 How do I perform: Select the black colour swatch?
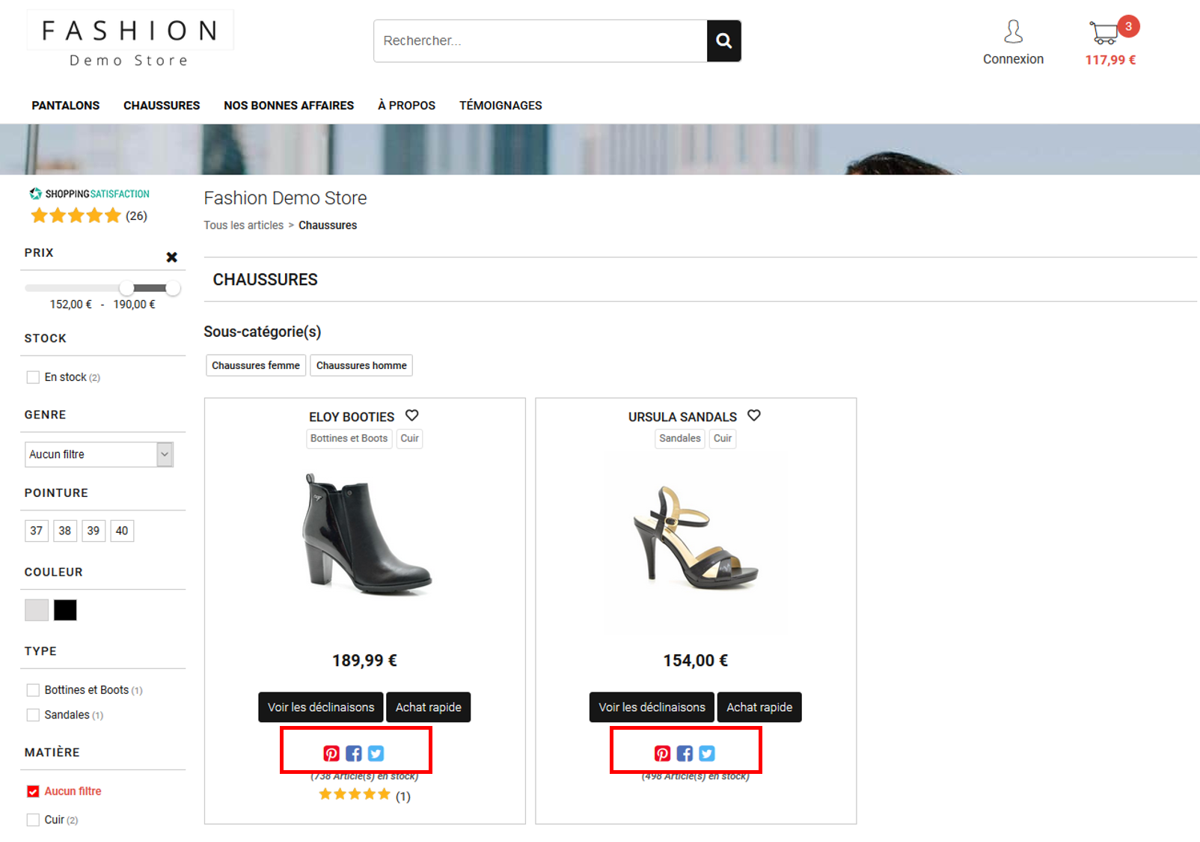pyautogui.click(x=65, y=610)
